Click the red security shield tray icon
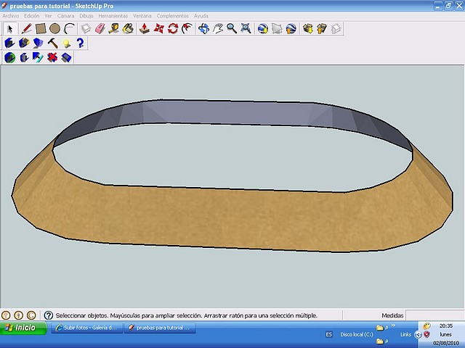Viewport: 465px width, 348px height. point(426,334)
